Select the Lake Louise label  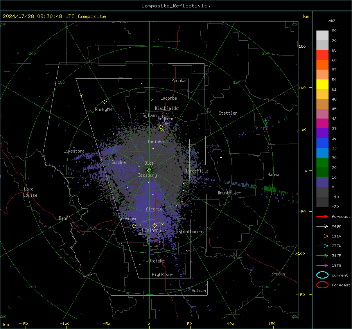(x=30, y=192)
